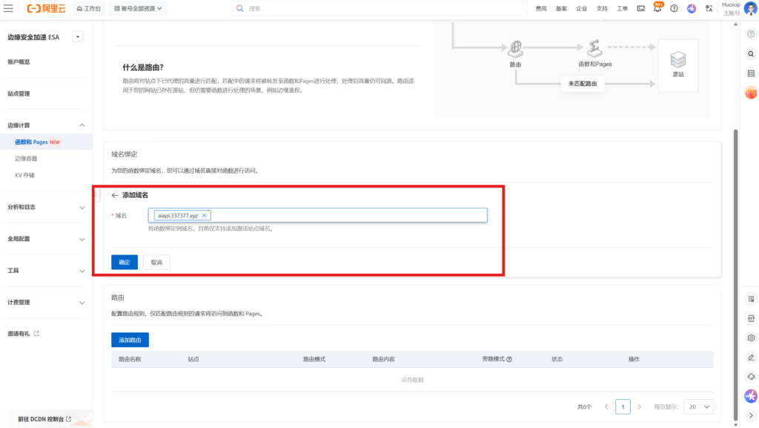Select 边缘容器 in the sidebar
The width and height of the screenshot is (759, 428).
[x=26, y=159]
